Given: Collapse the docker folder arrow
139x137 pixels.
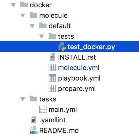Looking at the screenshot, I should tap(13, 5).
